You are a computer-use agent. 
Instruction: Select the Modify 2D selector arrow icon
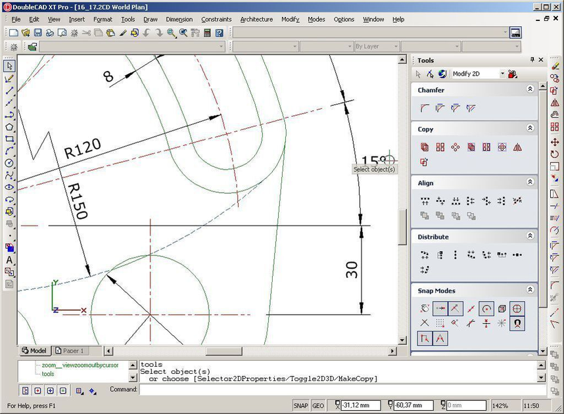(417, 74)
